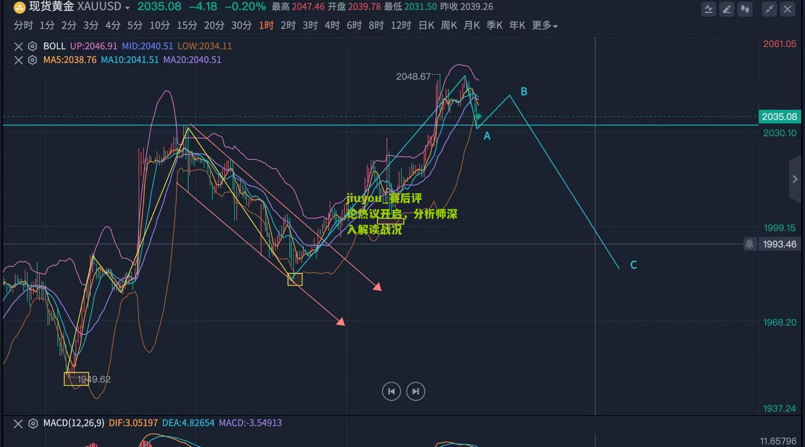Remove the BOLL indicator with its X
This screenshot has height=447, width=805.
point(19,46)
